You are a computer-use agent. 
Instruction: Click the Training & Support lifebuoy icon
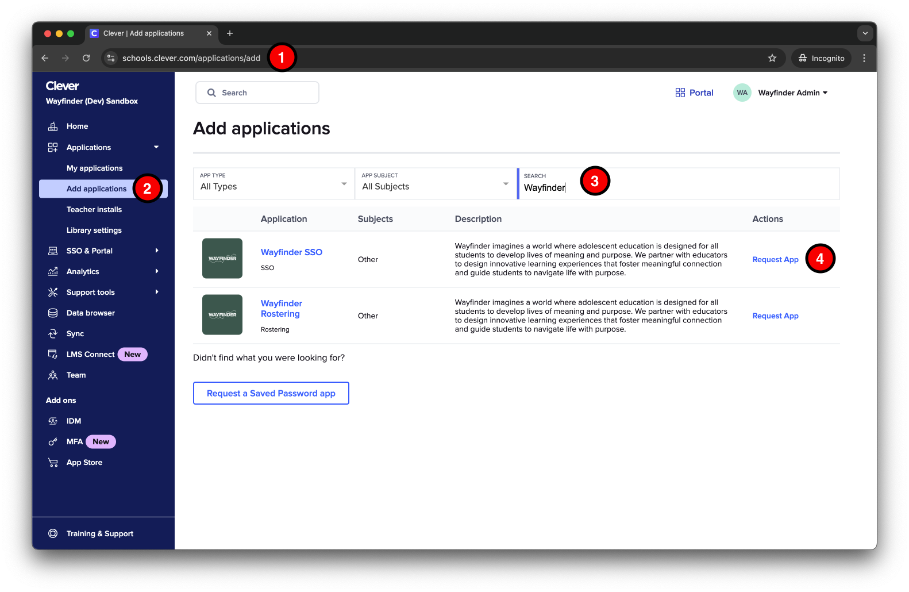tap(53, 534)
